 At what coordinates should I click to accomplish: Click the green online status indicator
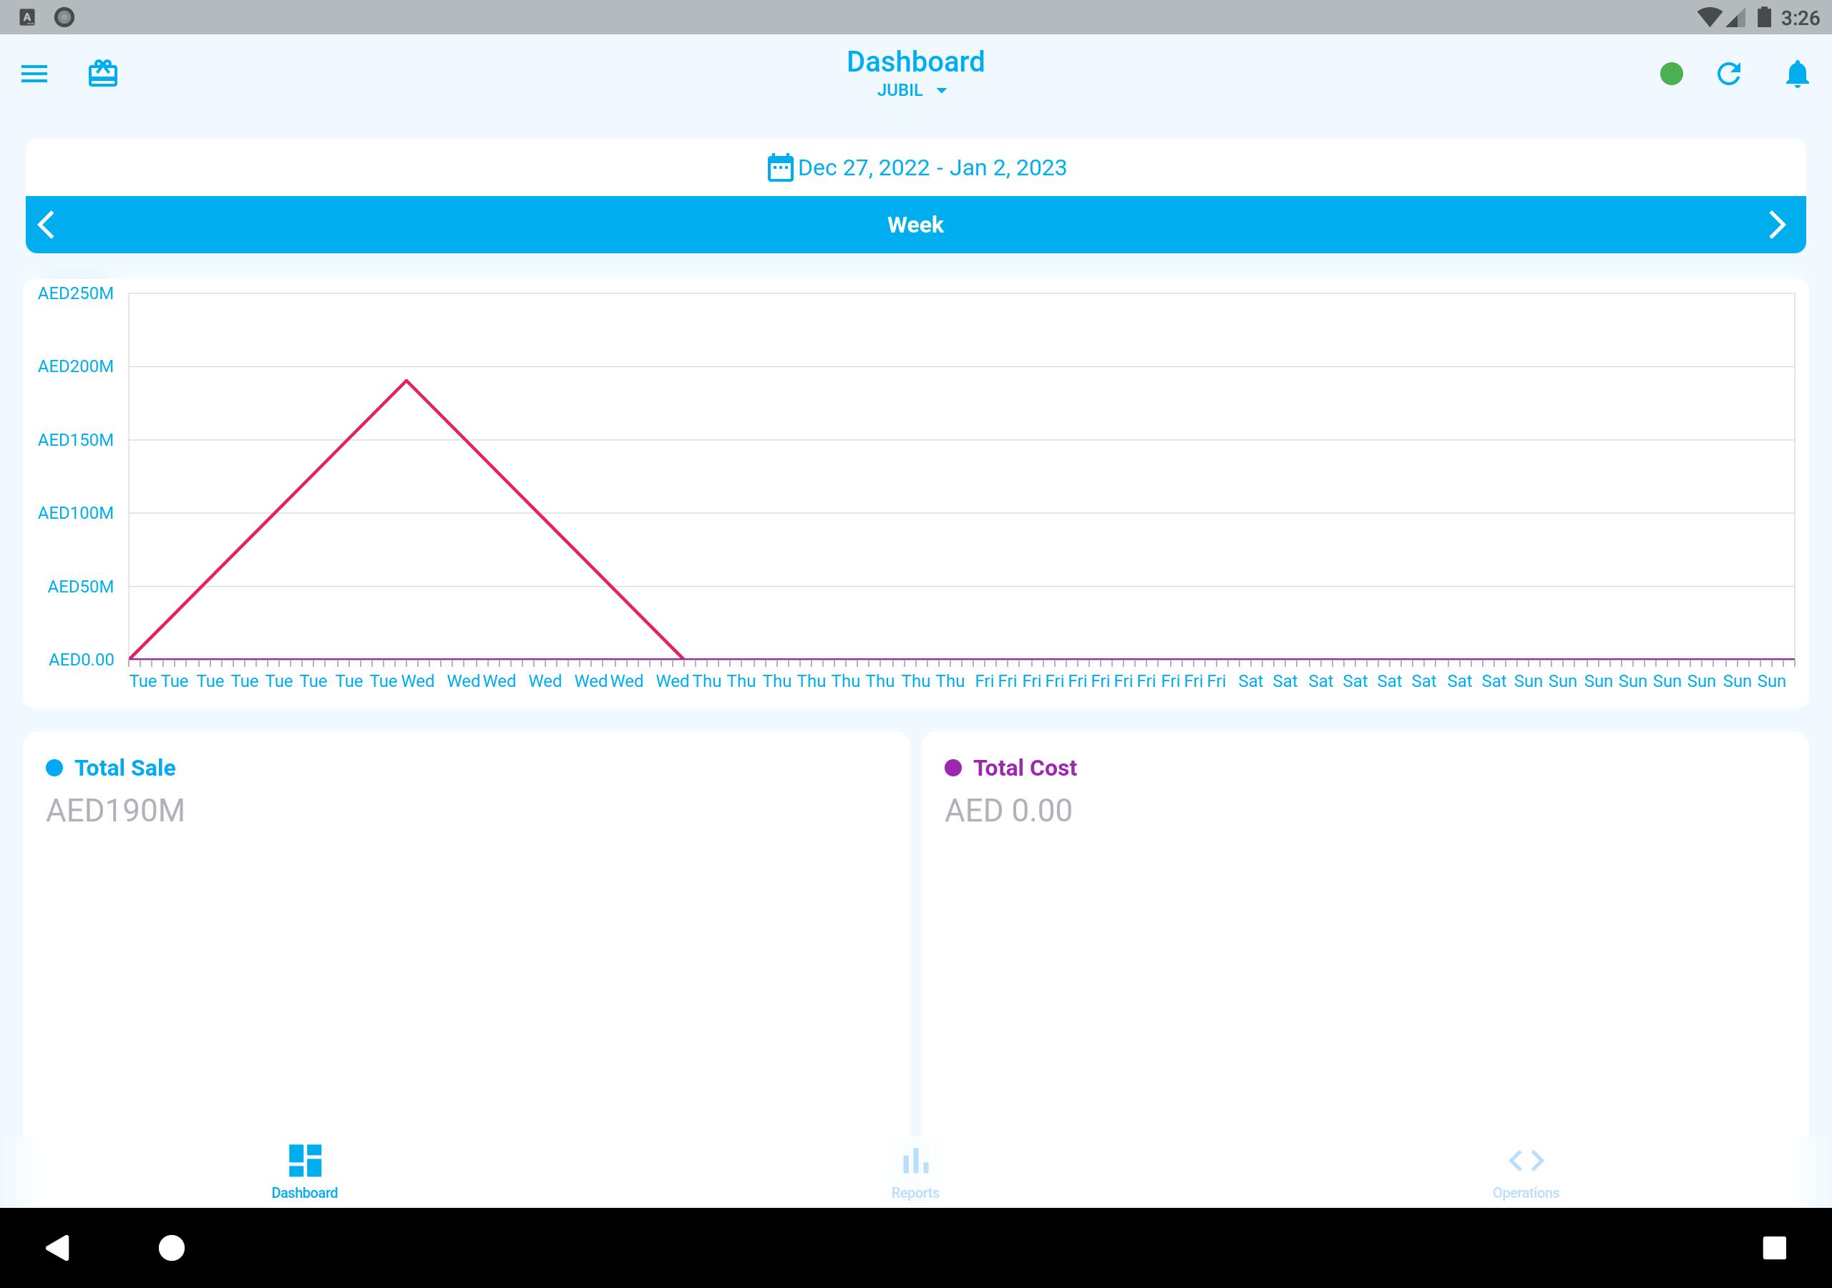click(1672, 74)
